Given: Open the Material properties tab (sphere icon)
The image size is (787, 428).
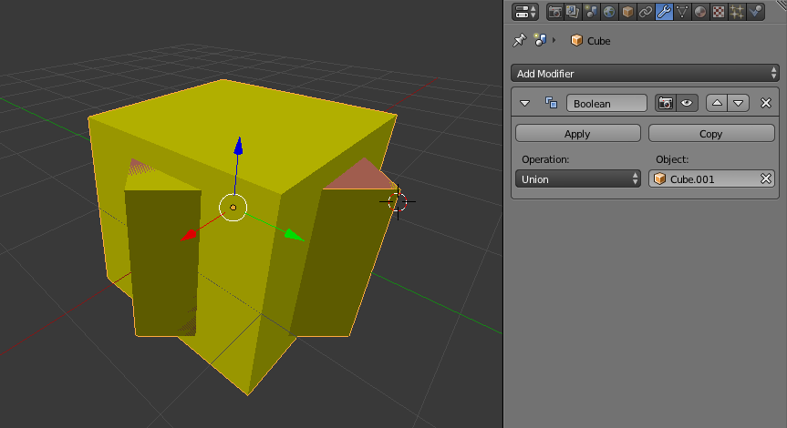Looking at the screenshot, I should coord(699,12).
